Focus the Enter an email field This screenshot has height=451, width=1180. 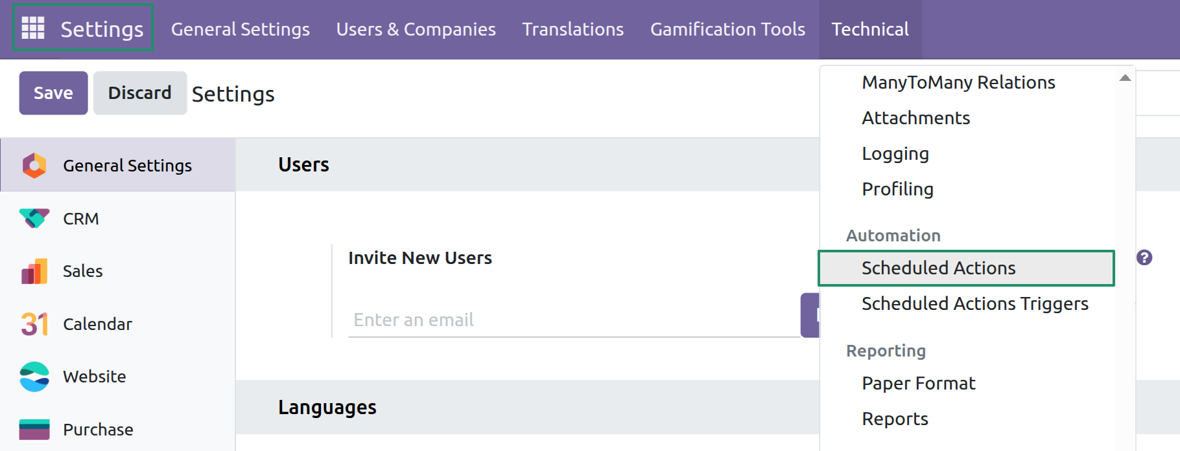574,320
